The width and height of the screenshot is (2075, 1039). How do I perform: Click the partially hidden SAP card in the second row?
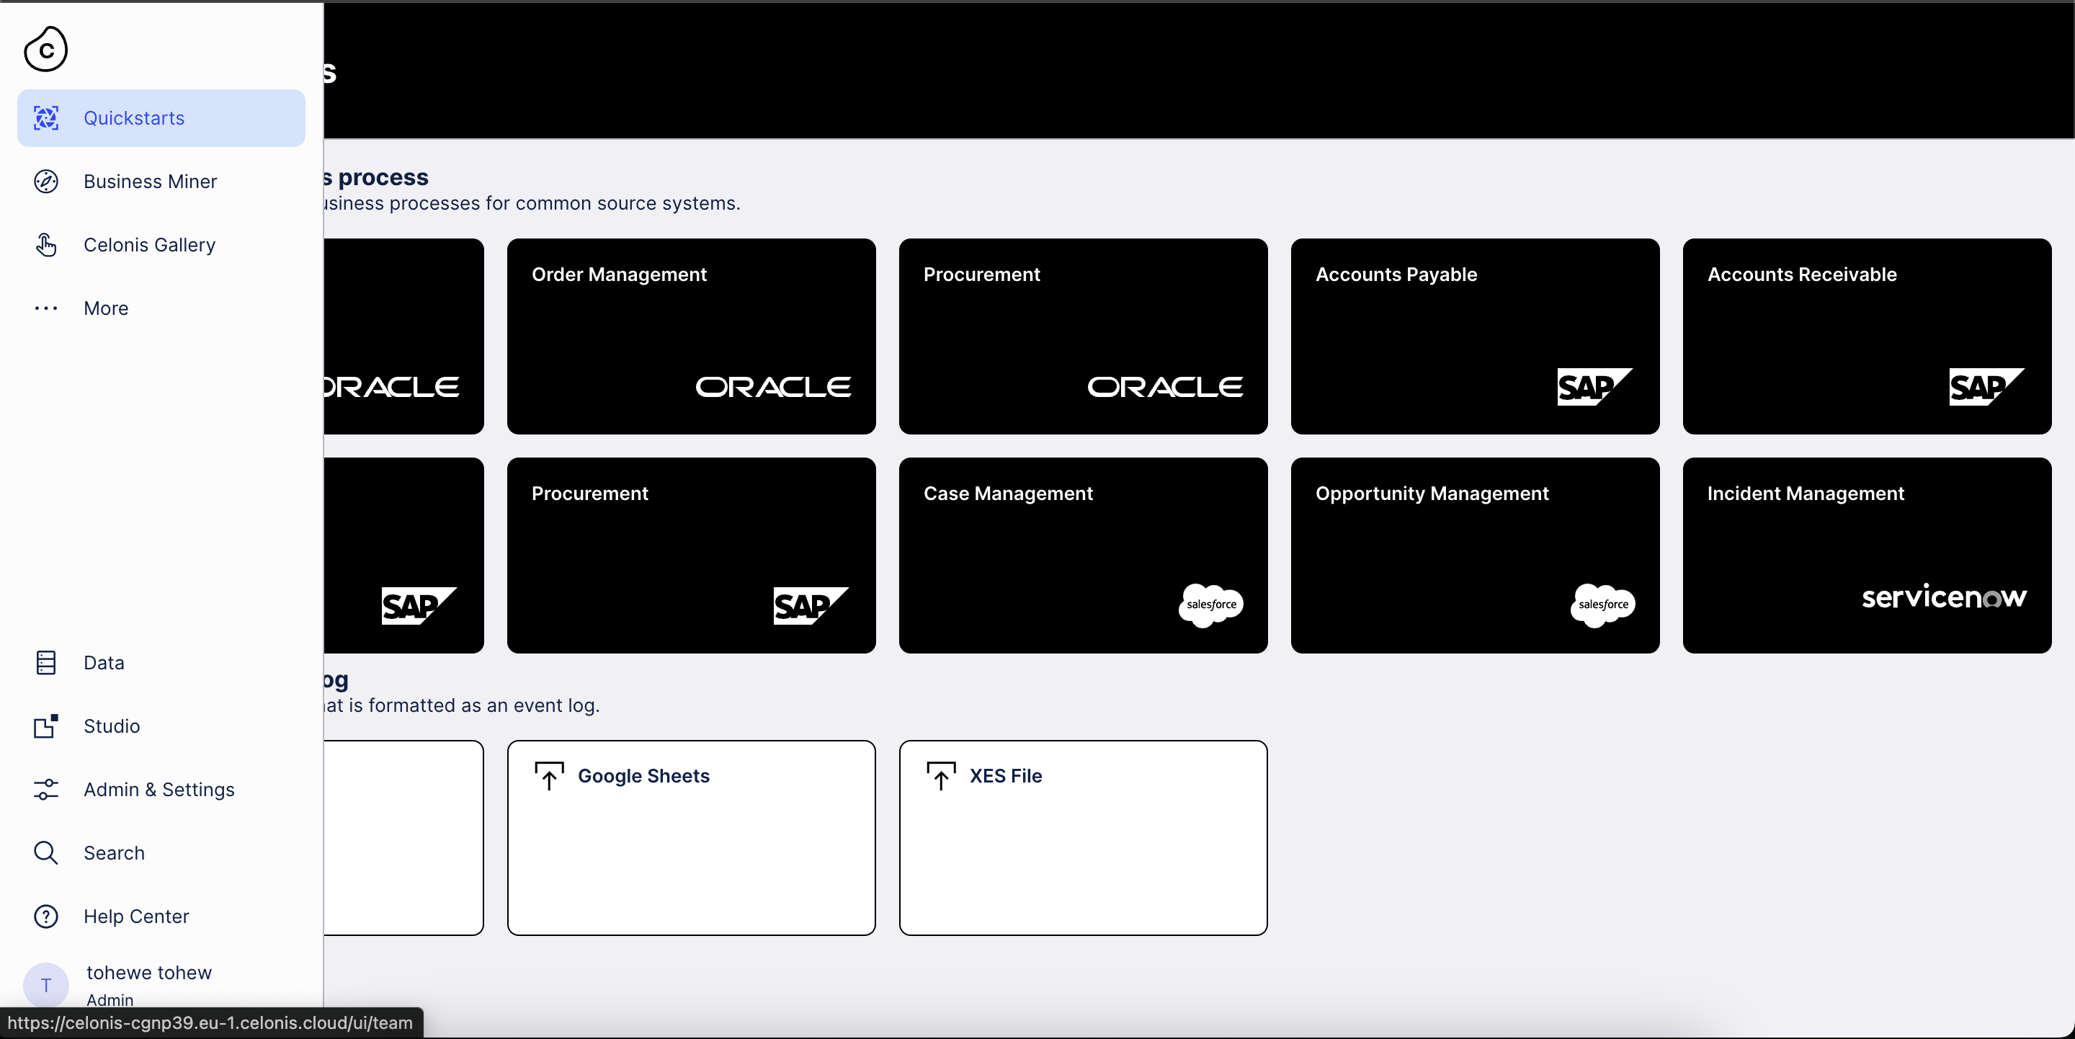pyautogui.click(x=403, y=556)
